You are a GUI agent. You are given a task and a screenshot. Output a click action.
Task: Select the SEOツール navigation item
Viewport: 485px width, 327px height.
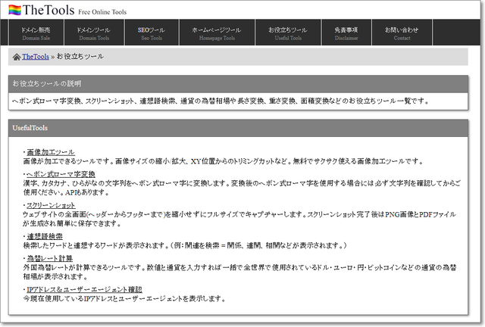click(151, 33)
